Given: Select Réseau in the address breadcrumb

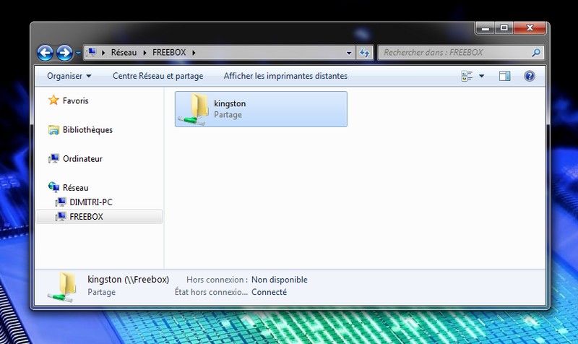Looking at the screenshot, I should coord(124,53).
